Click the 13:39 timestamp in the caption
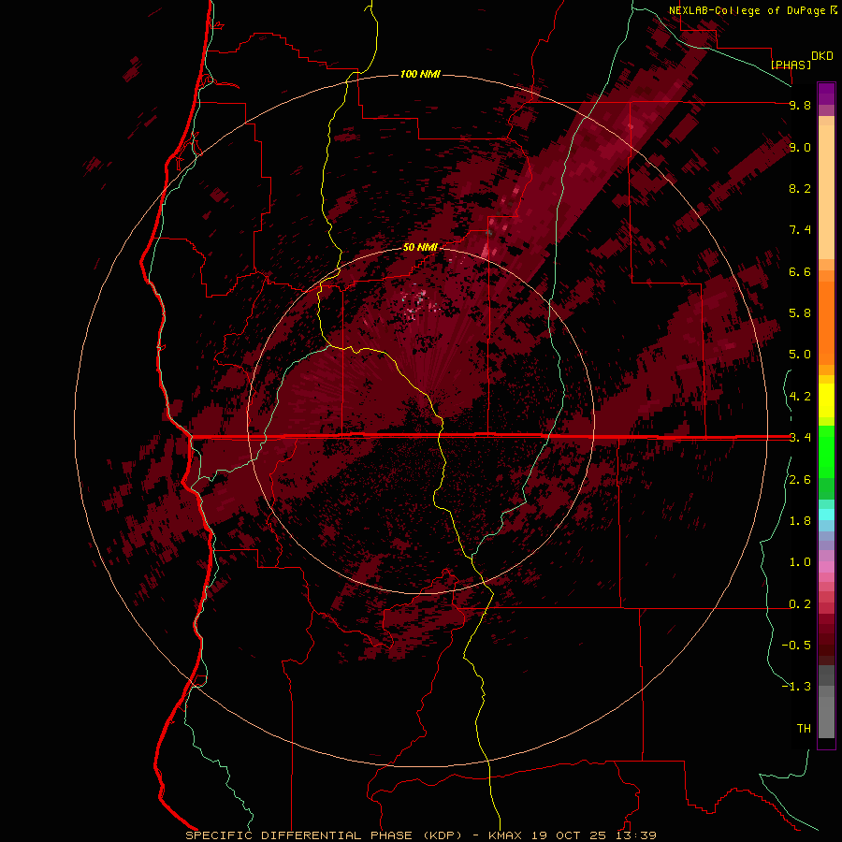This screenshot has height=842, width=842. (637, 835)
